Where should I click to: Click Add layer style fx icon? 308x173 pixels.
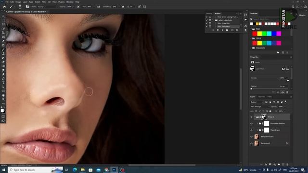(x=266, y=164)
